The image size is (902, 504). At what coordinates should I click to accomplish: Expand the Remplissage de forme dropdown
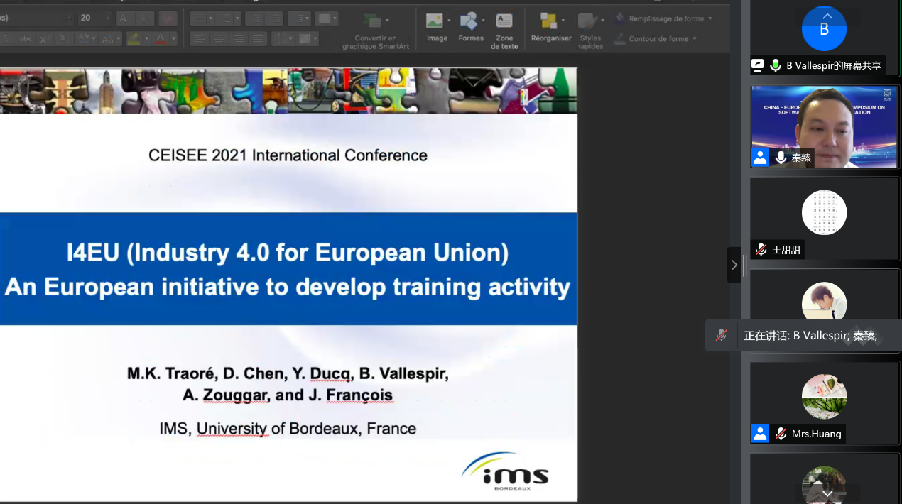tap(710, 18)
